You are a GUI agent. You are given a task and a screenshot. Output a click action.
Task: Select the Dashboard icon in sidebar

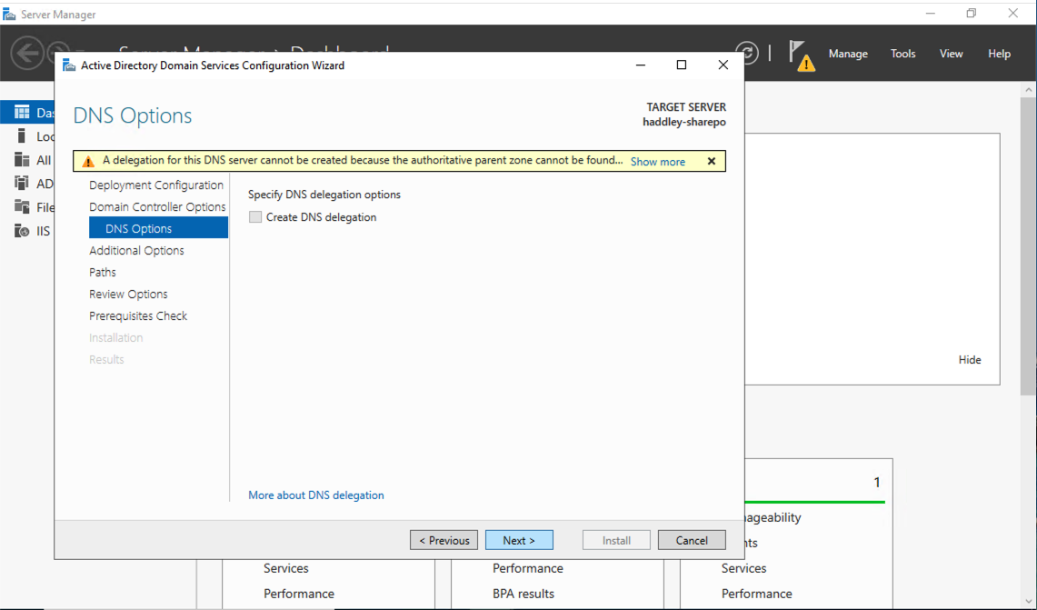coord(22,113)
